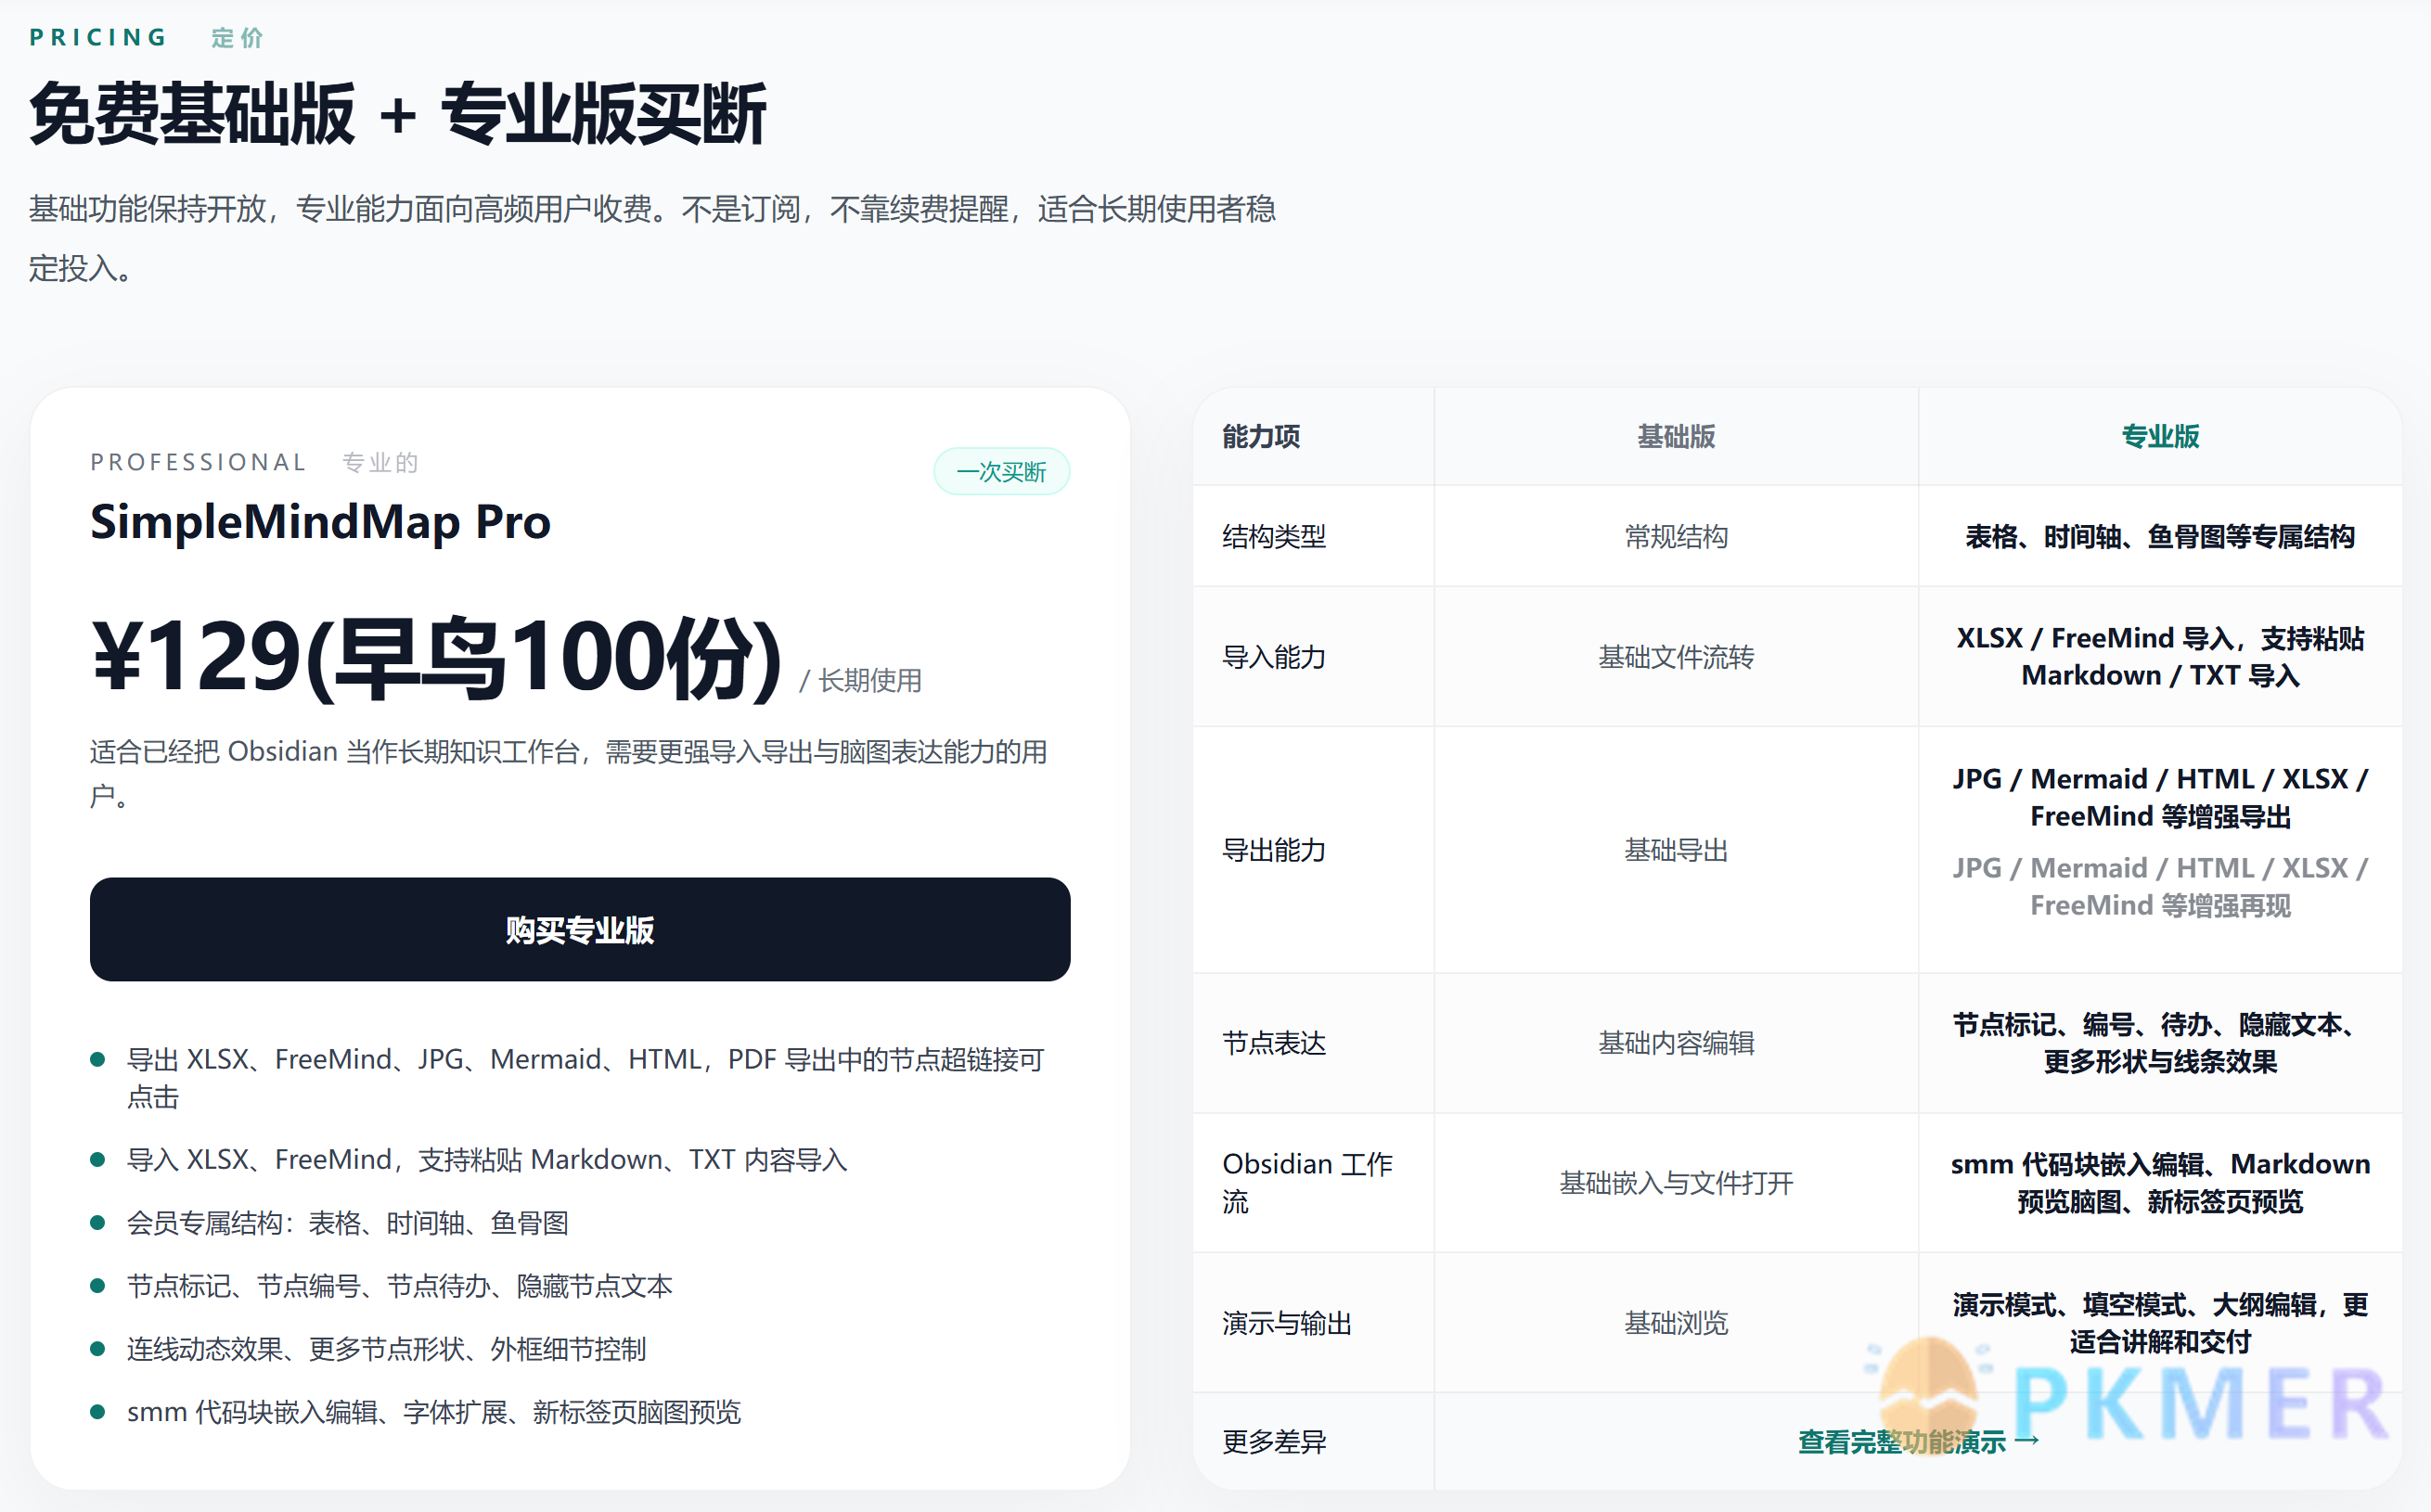Screen dimensions: 2431x1512
Task: Click the 基础导出 cell
Action: pyautogui.click(x=1676, y=850)
